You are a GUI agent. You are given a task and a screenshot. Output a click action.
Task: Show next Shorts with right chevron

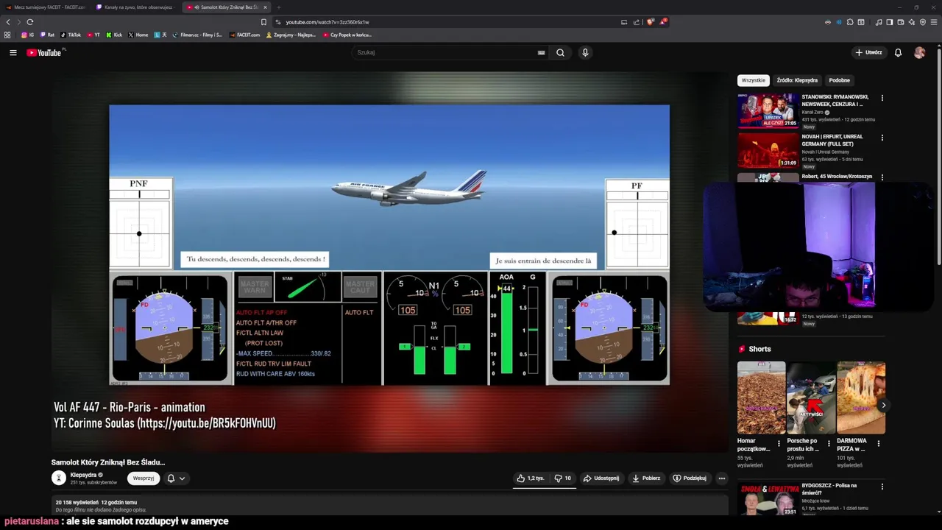tap(883, 405)
